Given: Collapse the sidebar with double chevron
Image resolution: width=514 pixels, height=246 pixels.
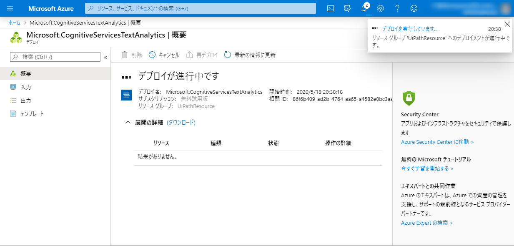Looking at the screenshot, I should [x=105, y=57].
